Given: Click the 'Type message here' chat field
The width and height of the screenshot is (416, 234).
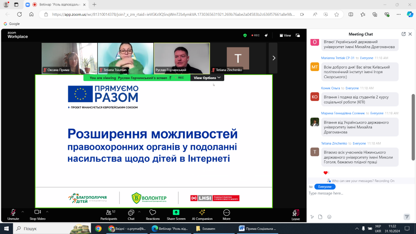Looking at the screenshot, I should point(358,194).
